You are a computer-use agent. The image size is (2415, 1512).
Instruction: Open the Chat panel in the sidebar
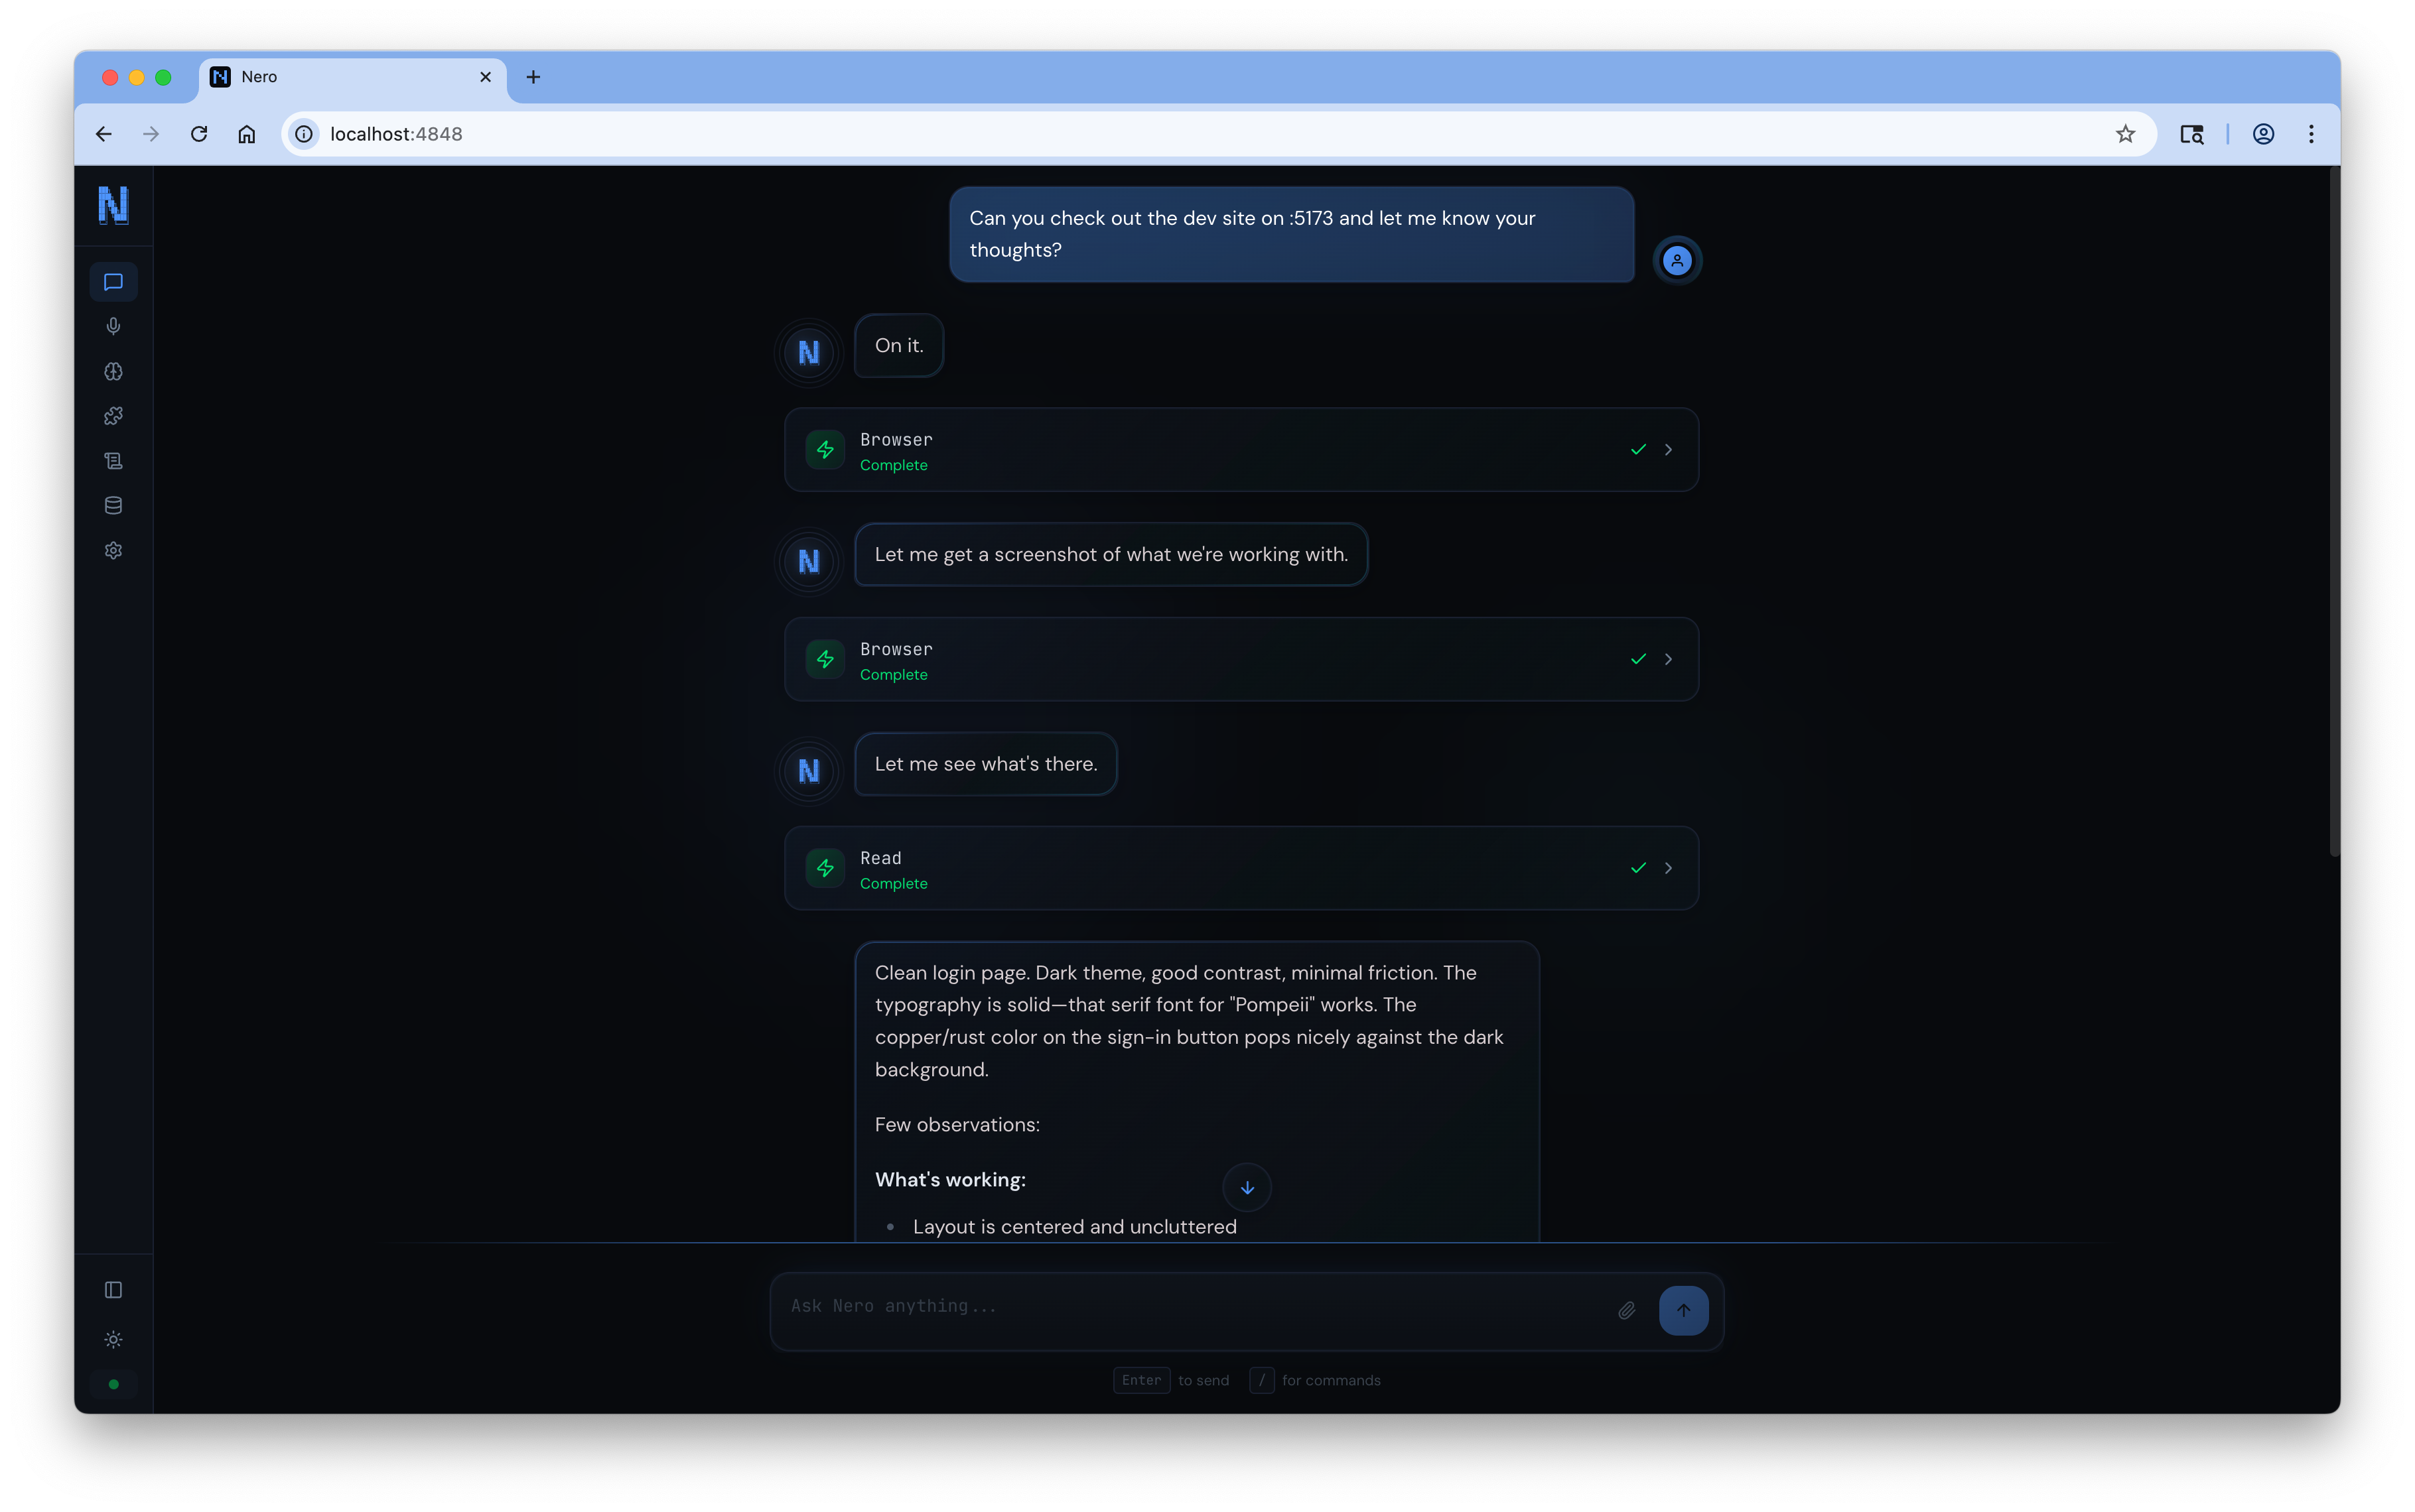click(x=113, y=281)
